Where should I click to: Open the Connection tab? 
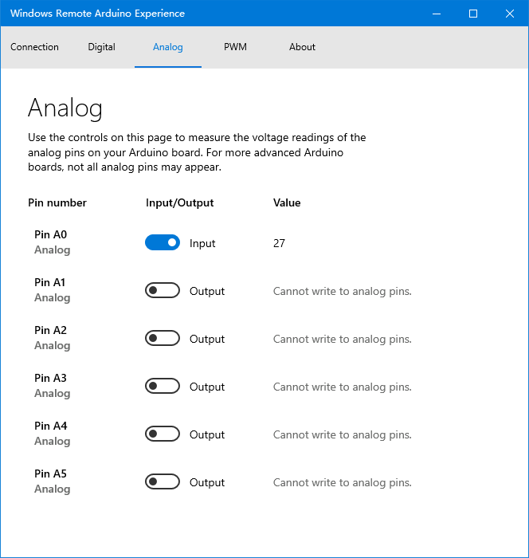pos(34,47)
